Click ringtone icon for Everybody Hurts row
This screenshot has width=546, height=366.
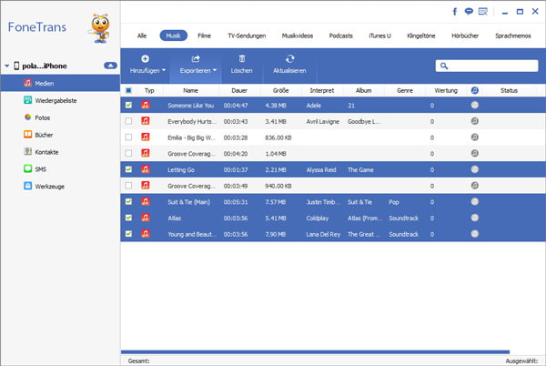point(475,121)
